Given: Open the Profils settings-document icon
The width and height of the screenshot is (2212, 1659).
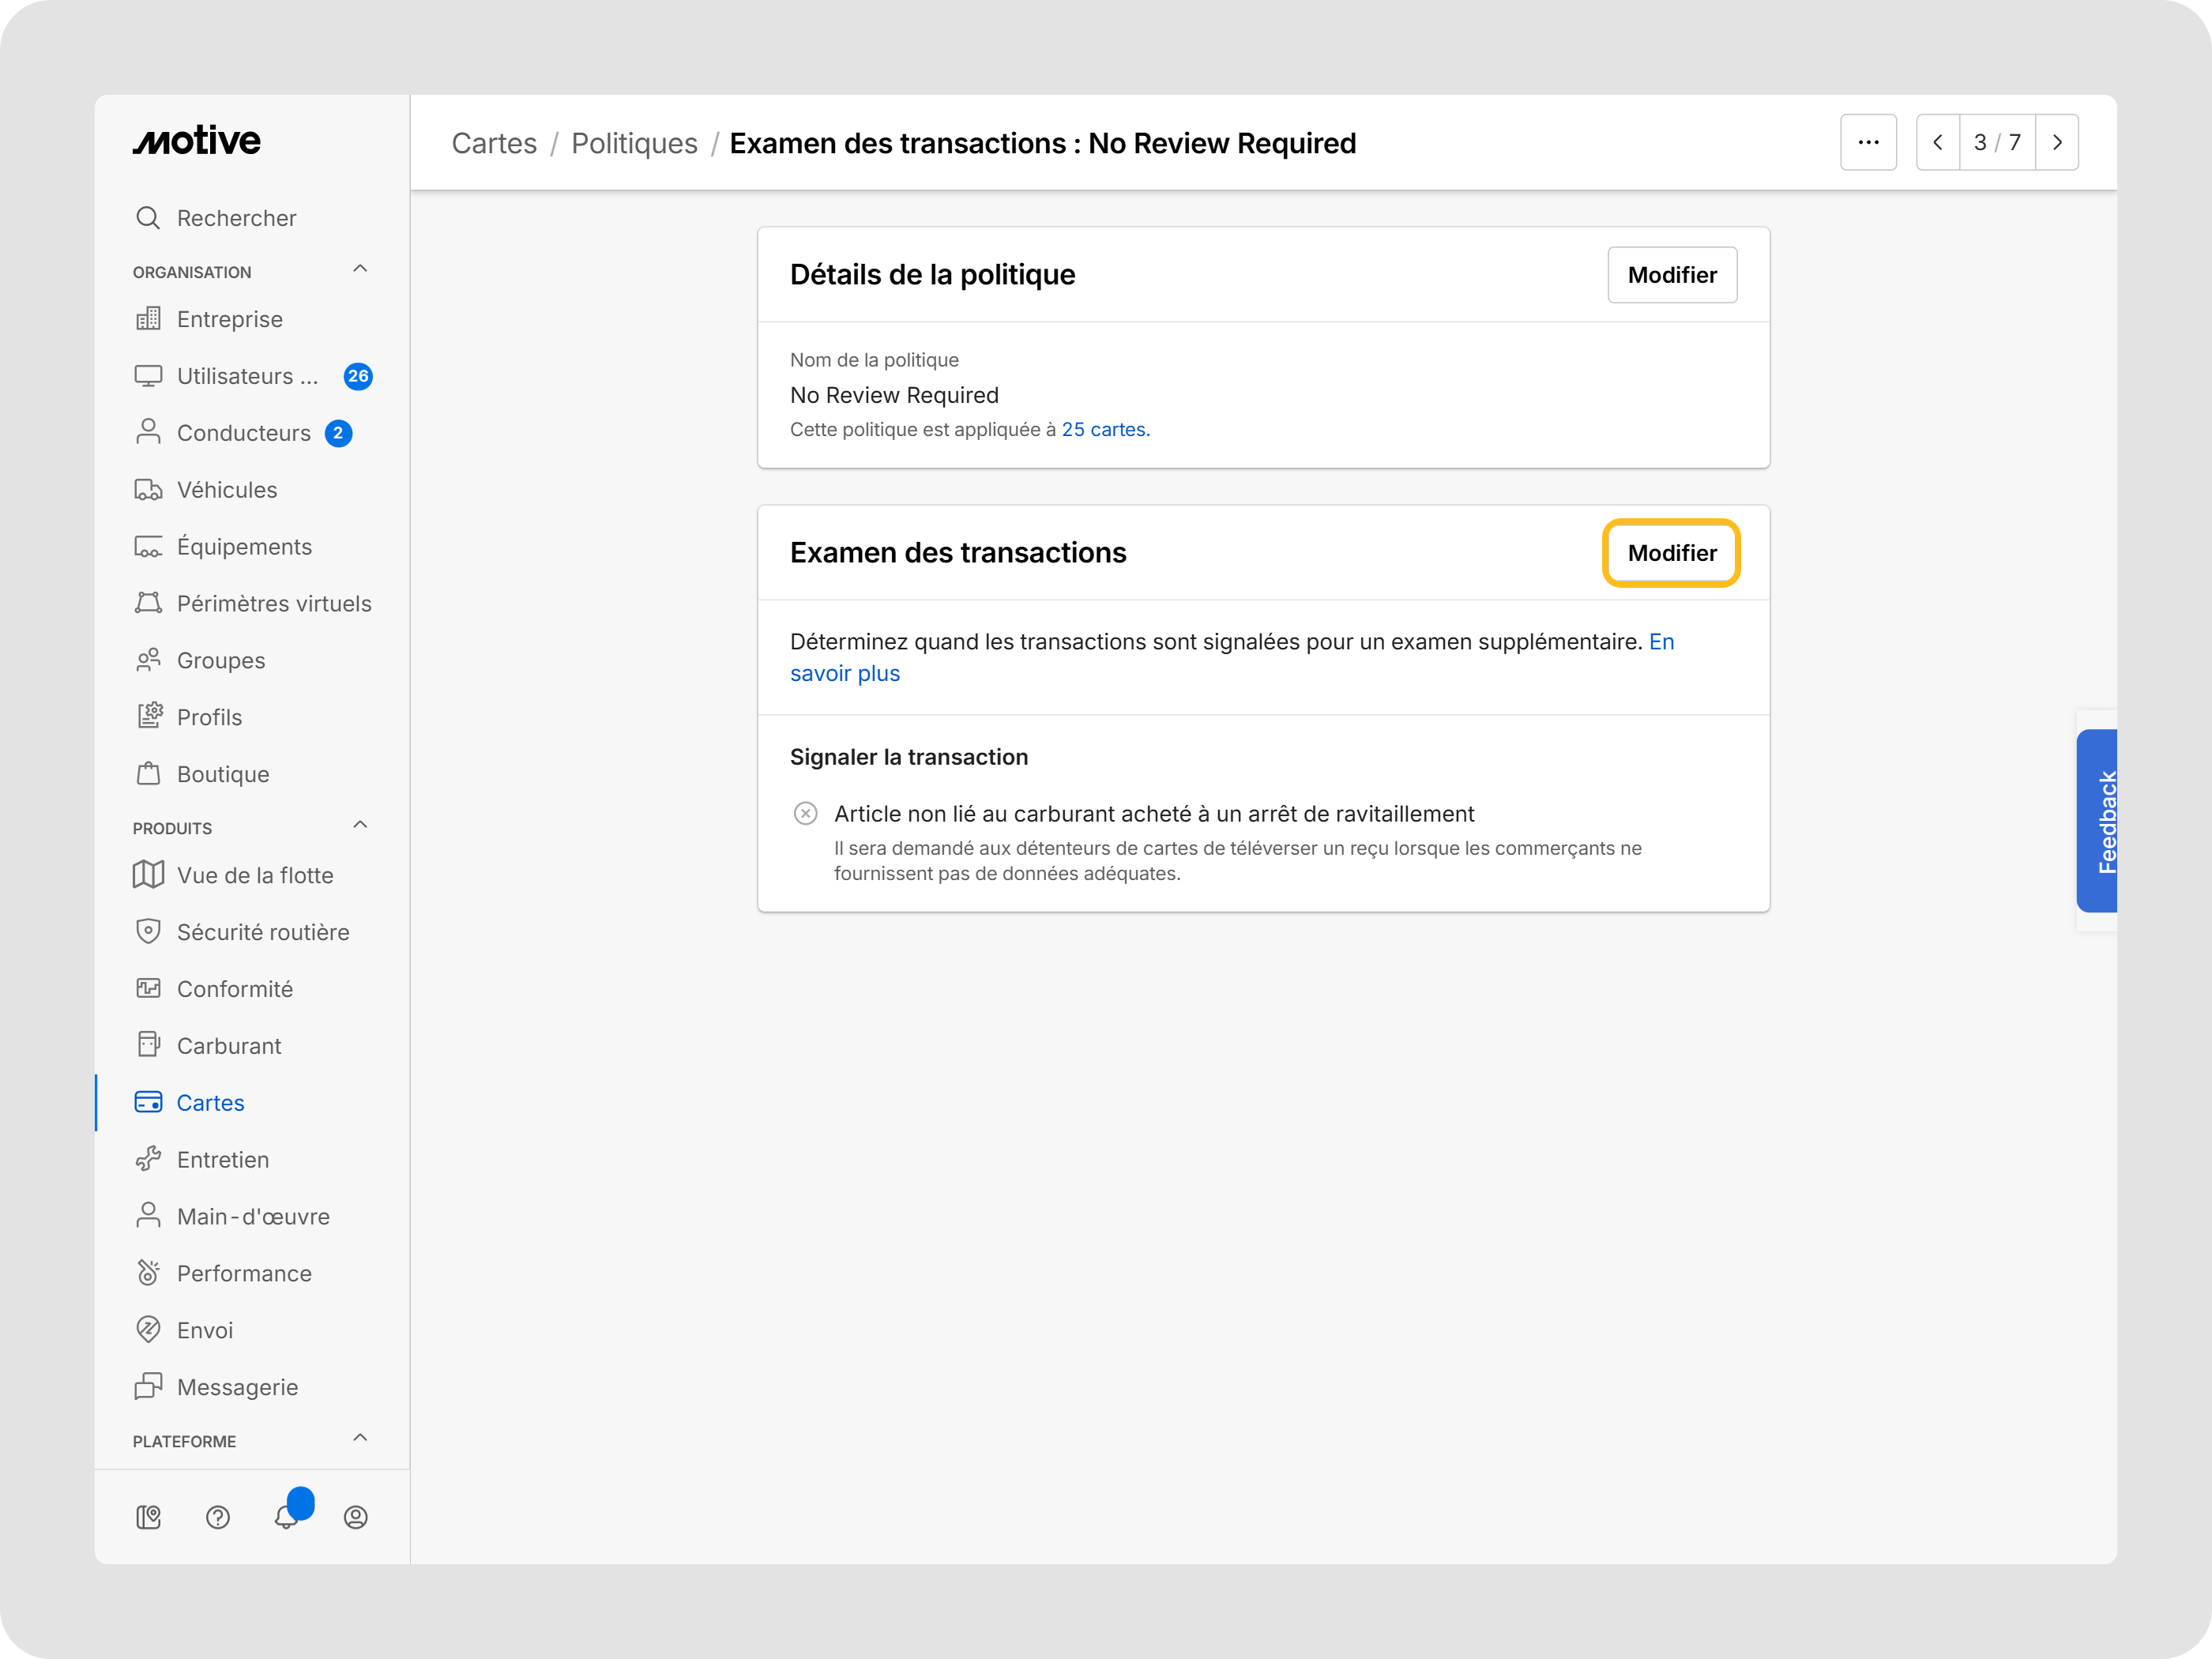Looking at the screenshot, I should [148, 717].
